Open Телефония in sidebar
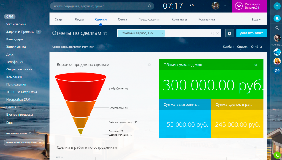 [x=15, y=62]
